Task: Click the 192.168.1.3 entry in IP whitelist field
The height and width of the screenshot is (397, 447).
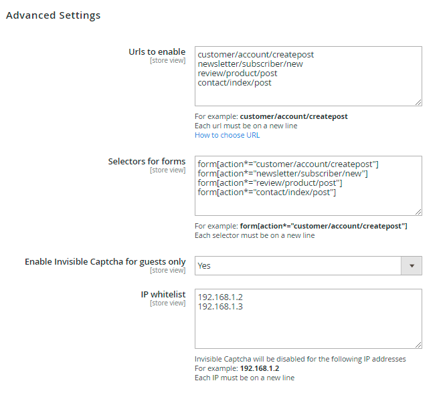Action: click(x=220, y=306)
